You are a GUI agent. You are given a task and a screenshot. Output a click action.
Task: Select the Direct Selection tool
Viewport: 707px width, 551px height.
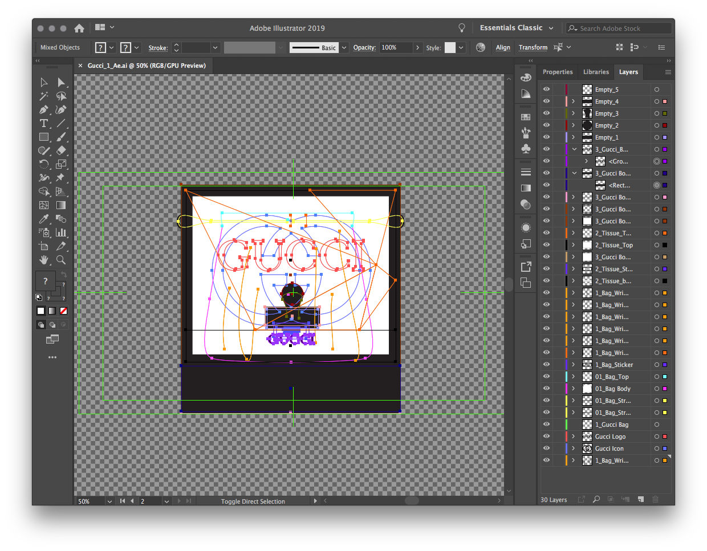coord(61,83)
